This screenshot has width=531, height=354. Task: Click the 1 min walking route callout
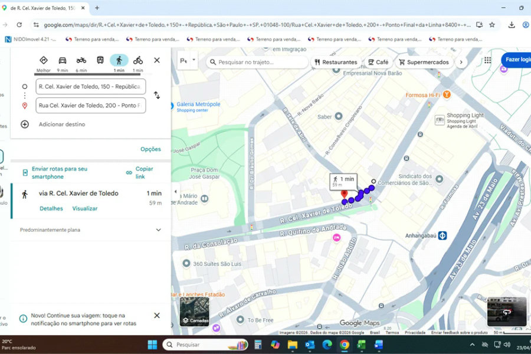coord(343,181)
